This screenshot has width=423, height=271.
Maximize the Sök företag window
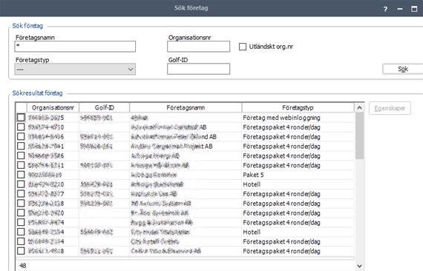[x=414, y=9]
